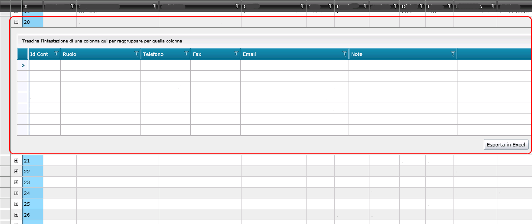Select the row number cell 24
This screenshot has width=532, height=224.
(33, 193)
